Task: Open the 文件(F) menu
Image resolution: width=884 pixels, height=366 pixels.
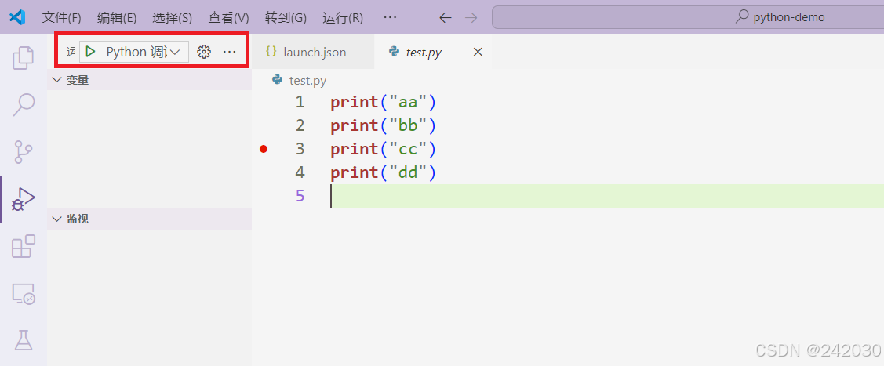Action: pos(61,17)
